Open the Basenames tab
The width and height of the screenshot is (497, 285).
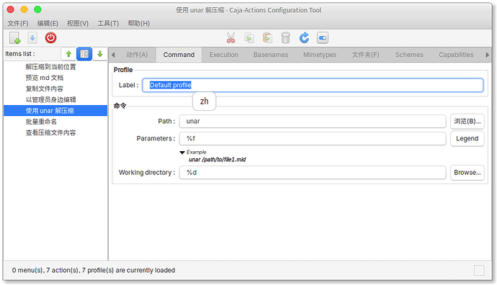[271, 55]
